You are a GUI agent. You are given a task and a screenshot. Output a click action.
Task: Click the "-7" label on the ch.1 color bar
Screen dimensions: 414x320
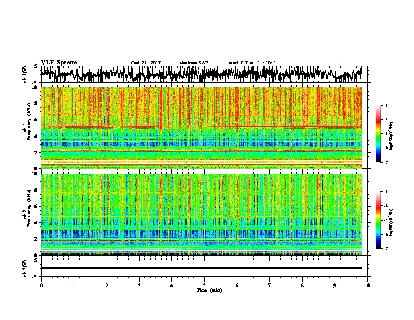[x=385, y=162]
